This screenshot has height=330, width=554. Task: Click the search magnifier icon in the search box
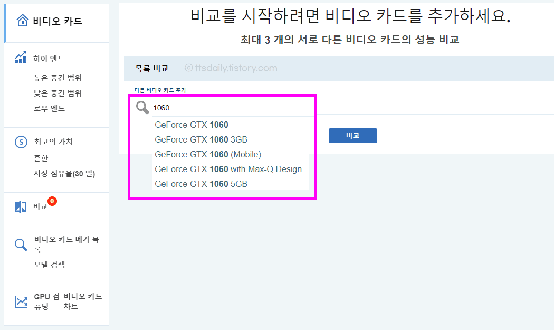142,107
